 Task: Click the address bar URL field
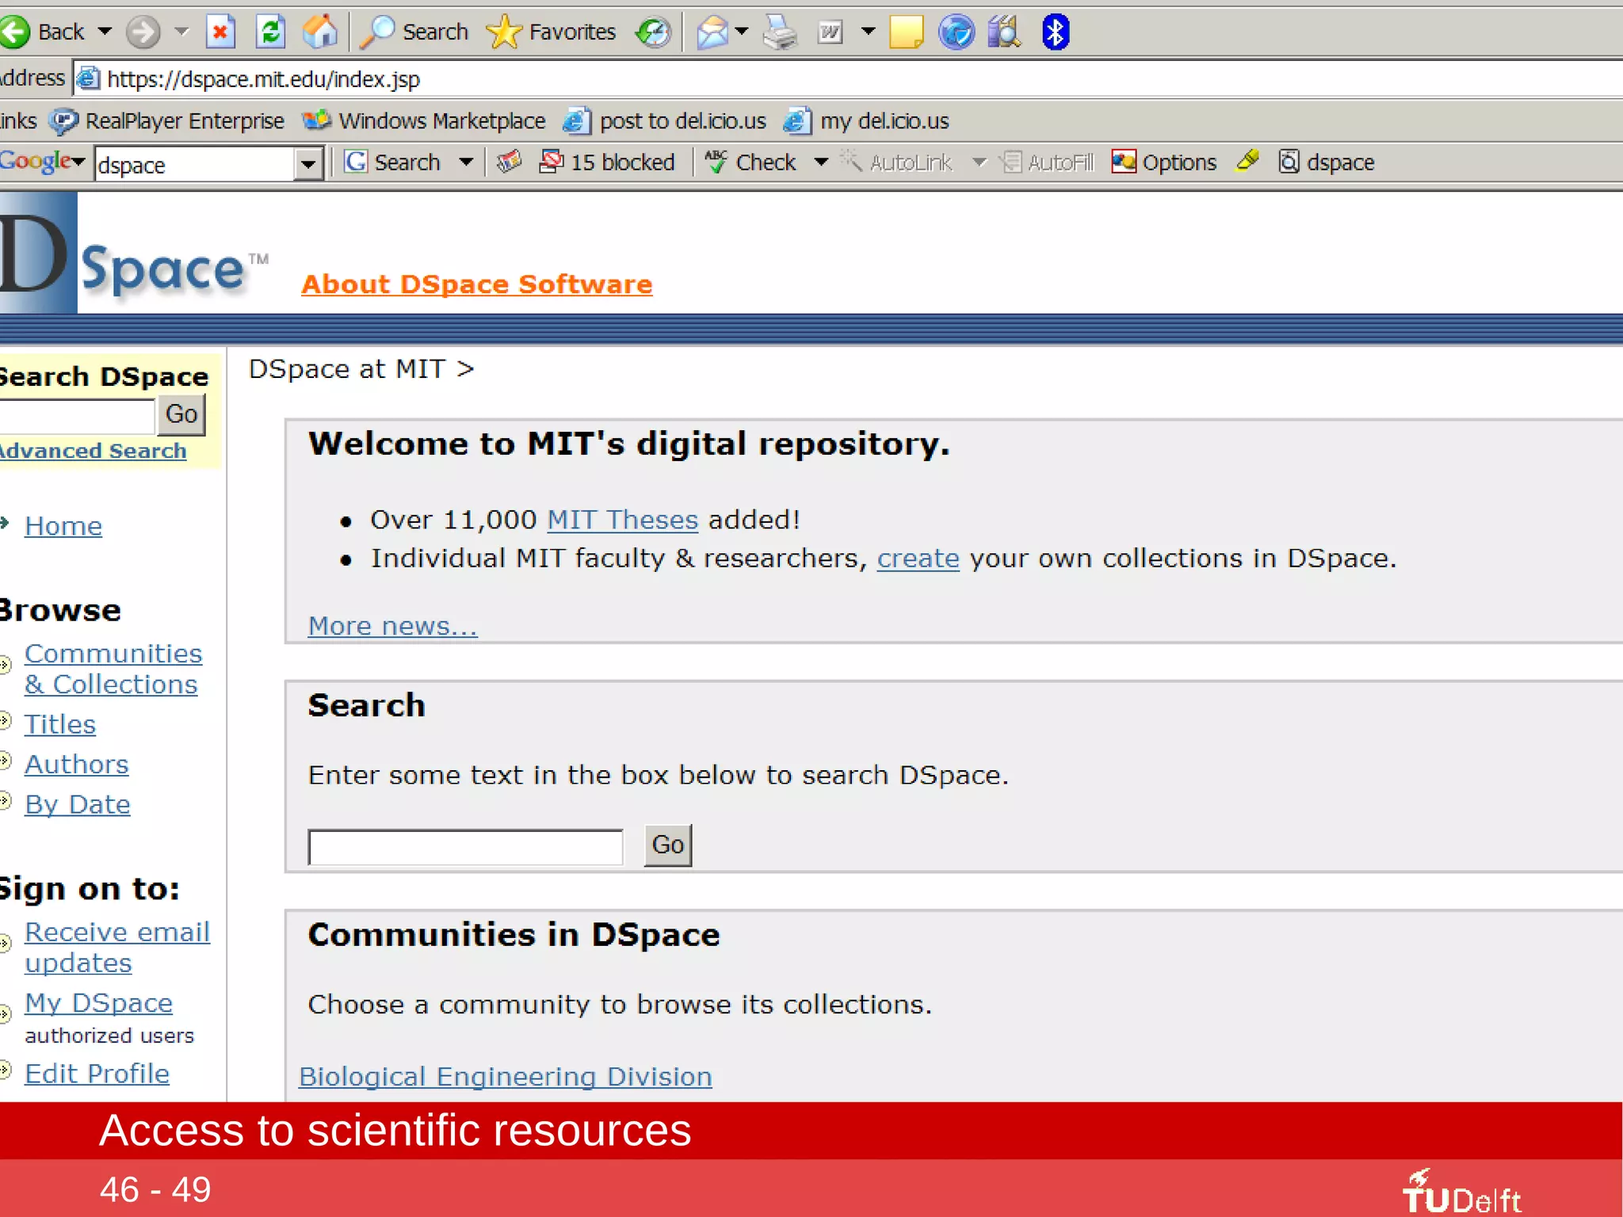848,79
